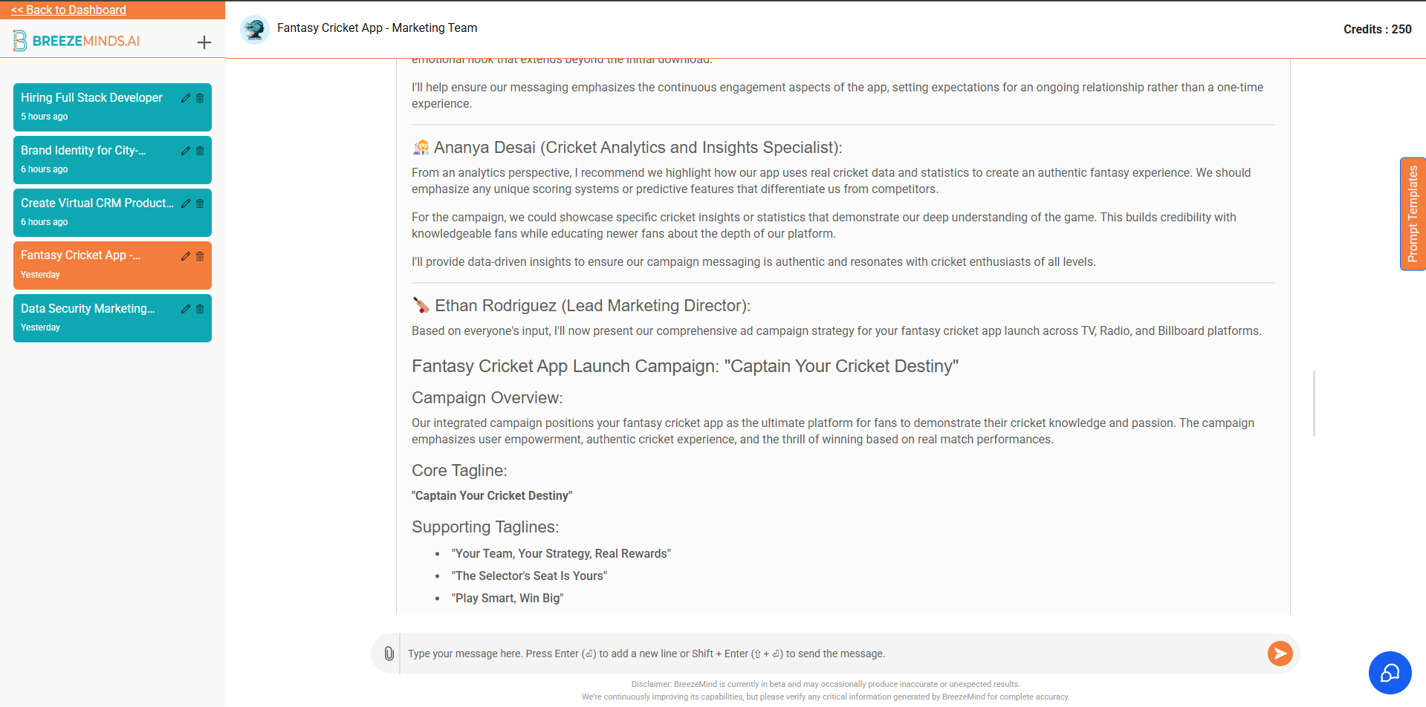The width and height of the screenshot is (1426, 707).
Task: Remove the Data Security Marketing chat
Action: 200,309
